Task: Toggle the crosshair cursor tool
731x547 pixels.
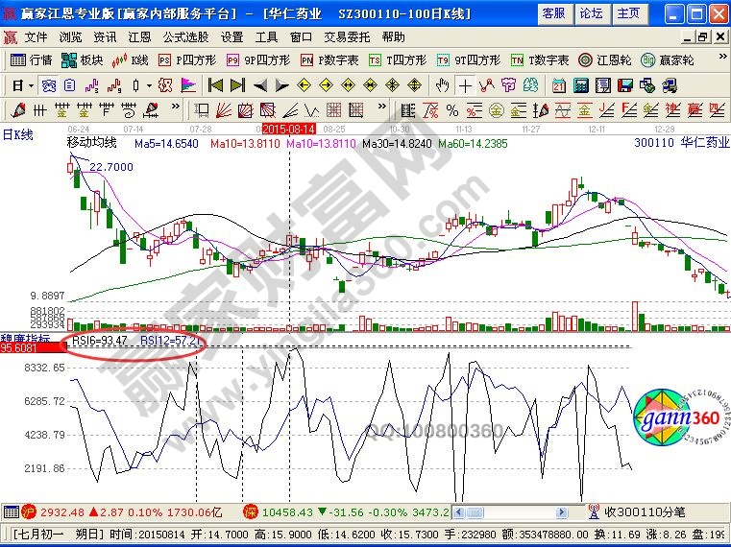Action: tap(465, 85)
